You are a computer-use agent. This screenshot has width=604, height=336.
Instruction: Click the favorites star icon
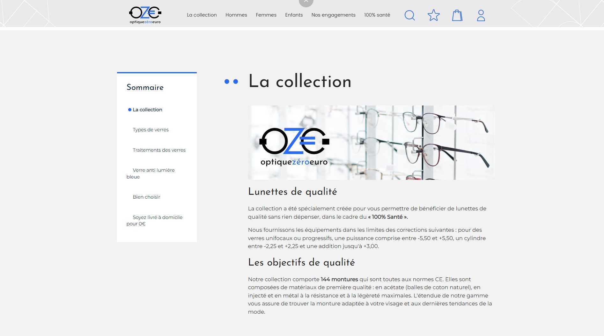tap(433, 15)
